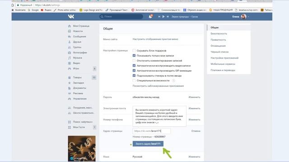Open Фотографии in sidebar
This screenshot has width=289, height=162.
[x=80, y=53]
